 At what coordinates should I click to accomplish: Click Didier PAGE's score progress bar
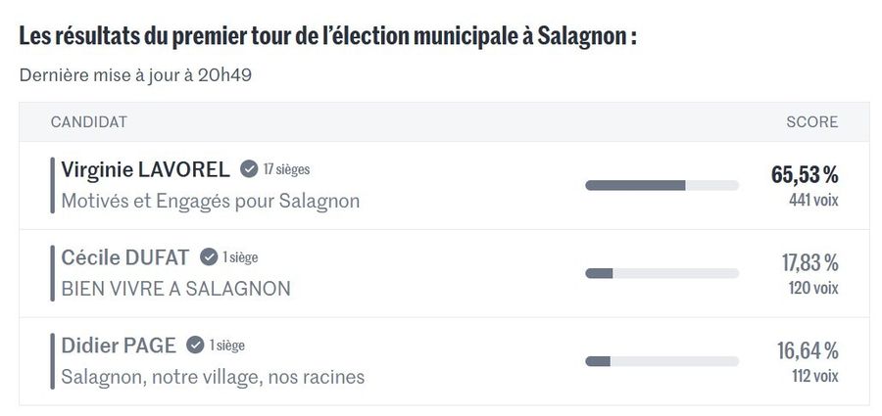pyautogui.click(x=661, y=361)
